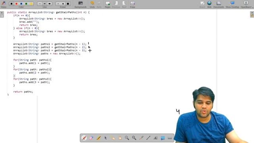Viewport: 254px width, 143px height.
Task: Choose the blue pen color
Action: (x=21, y=4)
